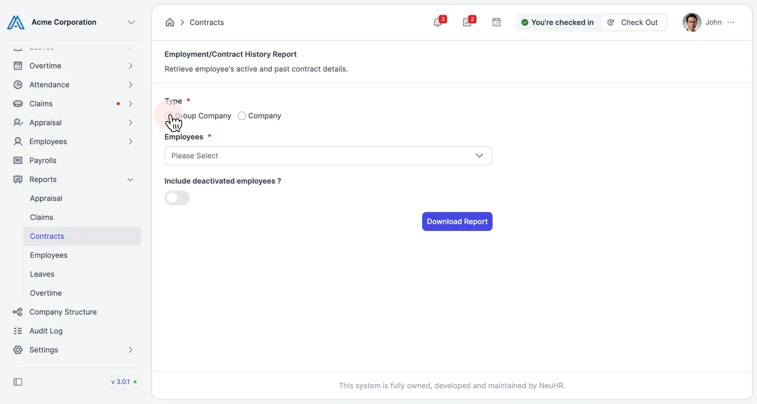Collapse the Reports menu chevron
757x404 pixels.
click(x=130, y=179)
